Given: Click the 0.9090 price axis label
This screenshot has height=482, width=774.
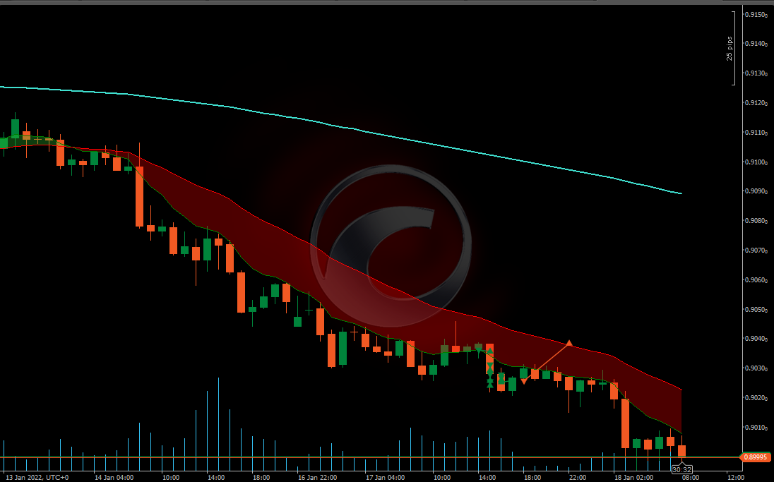Looking at the screenshot, I should (x=756, y=191).
